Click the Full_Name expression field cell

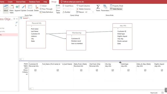click(57, 64)
